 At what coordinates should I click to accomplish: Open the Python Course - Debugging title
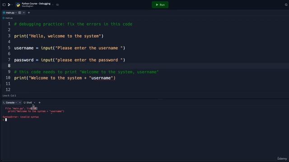point(36,4)
